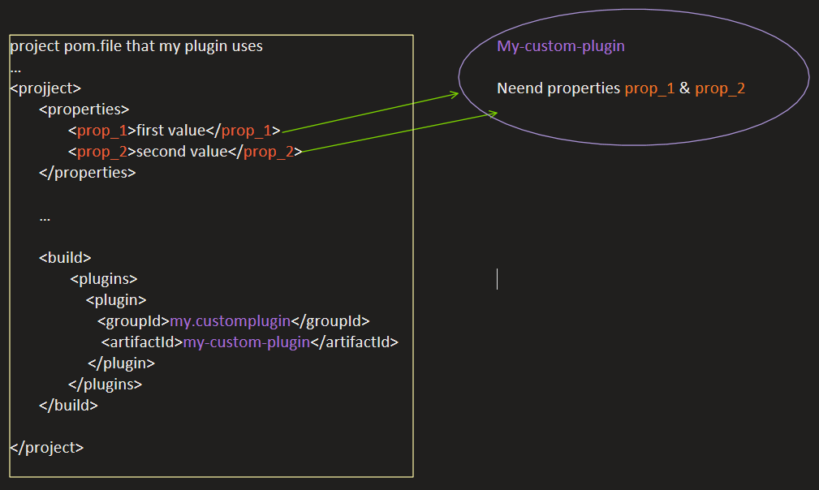This screenshot has width=819, height=490.
Task: Click the text cursor line near the oval
Action: pyautogui.click(x=498, y=279)
